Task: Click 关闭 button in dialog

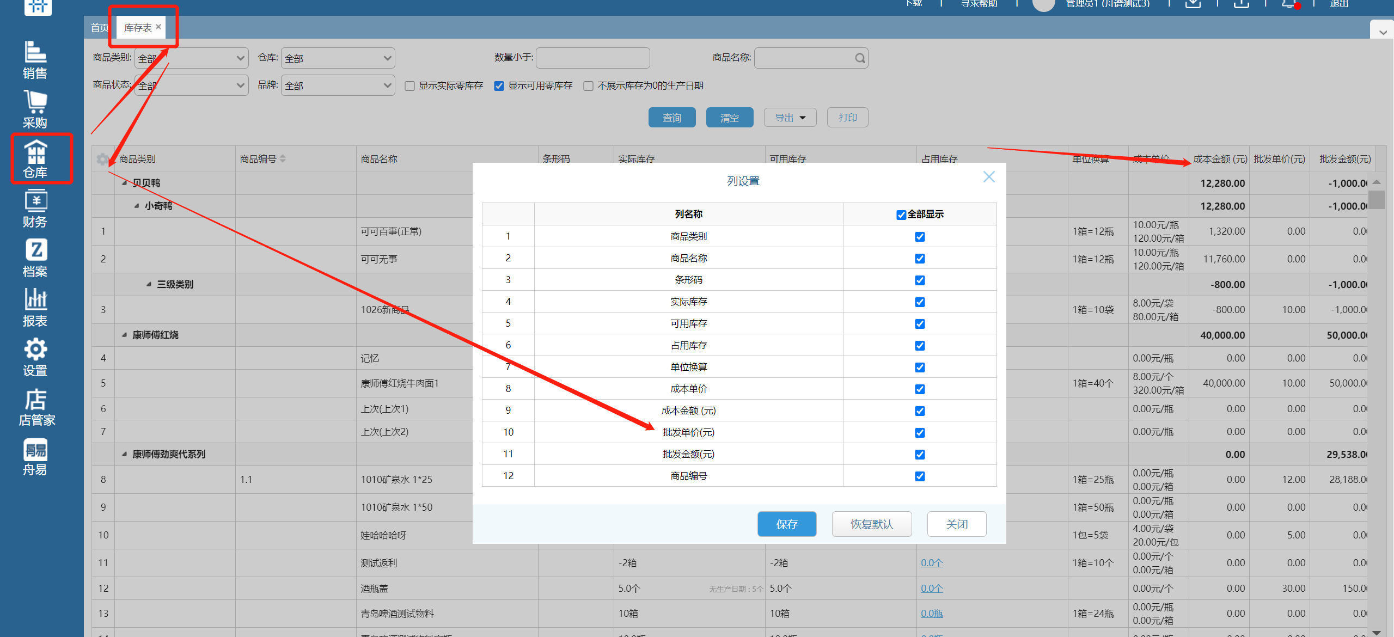Action: tap(957, 524)
